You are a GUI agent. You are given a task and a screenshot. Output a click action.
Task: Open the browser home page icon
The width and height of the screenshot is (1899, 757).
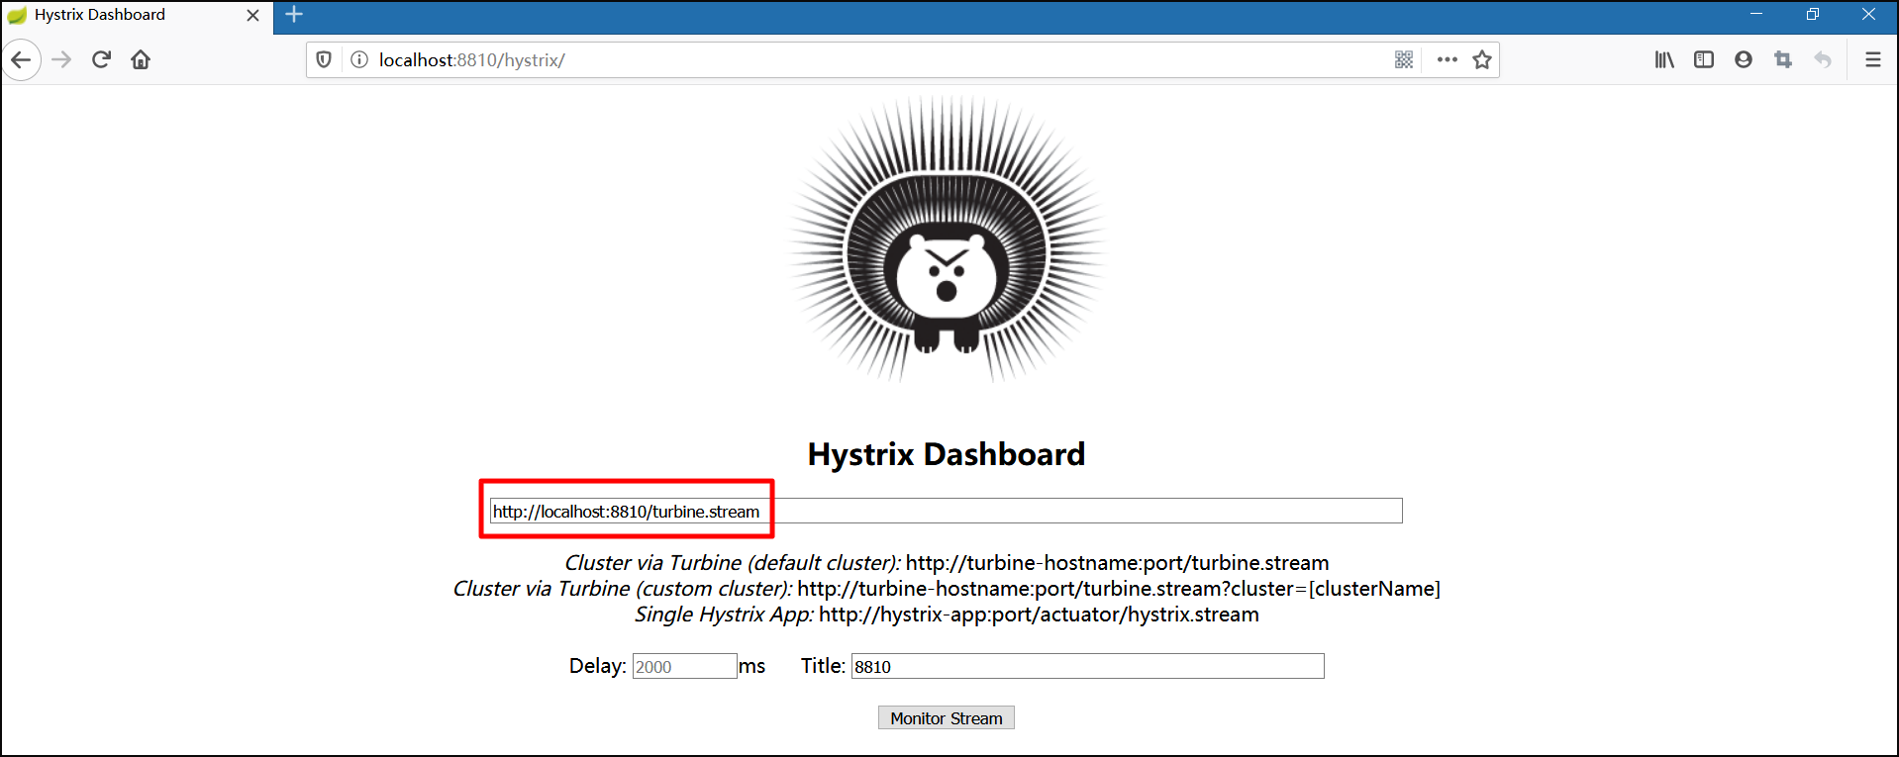(141, 60)
